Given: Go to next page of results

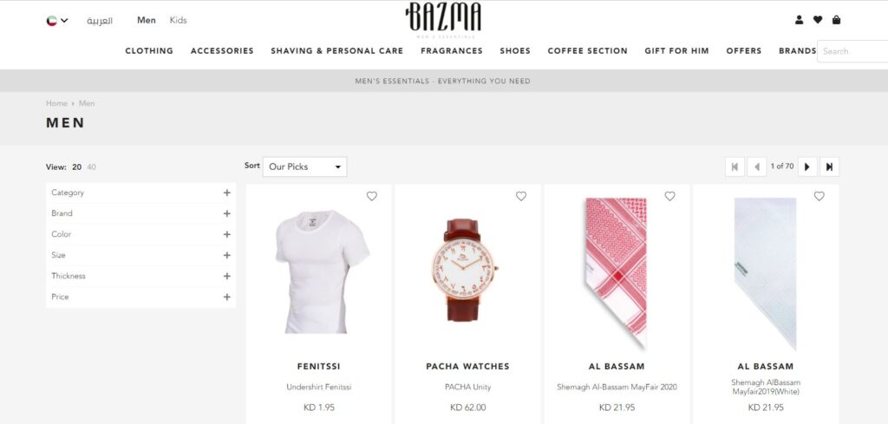Looking at the screenshot, I should pos(807,166).
